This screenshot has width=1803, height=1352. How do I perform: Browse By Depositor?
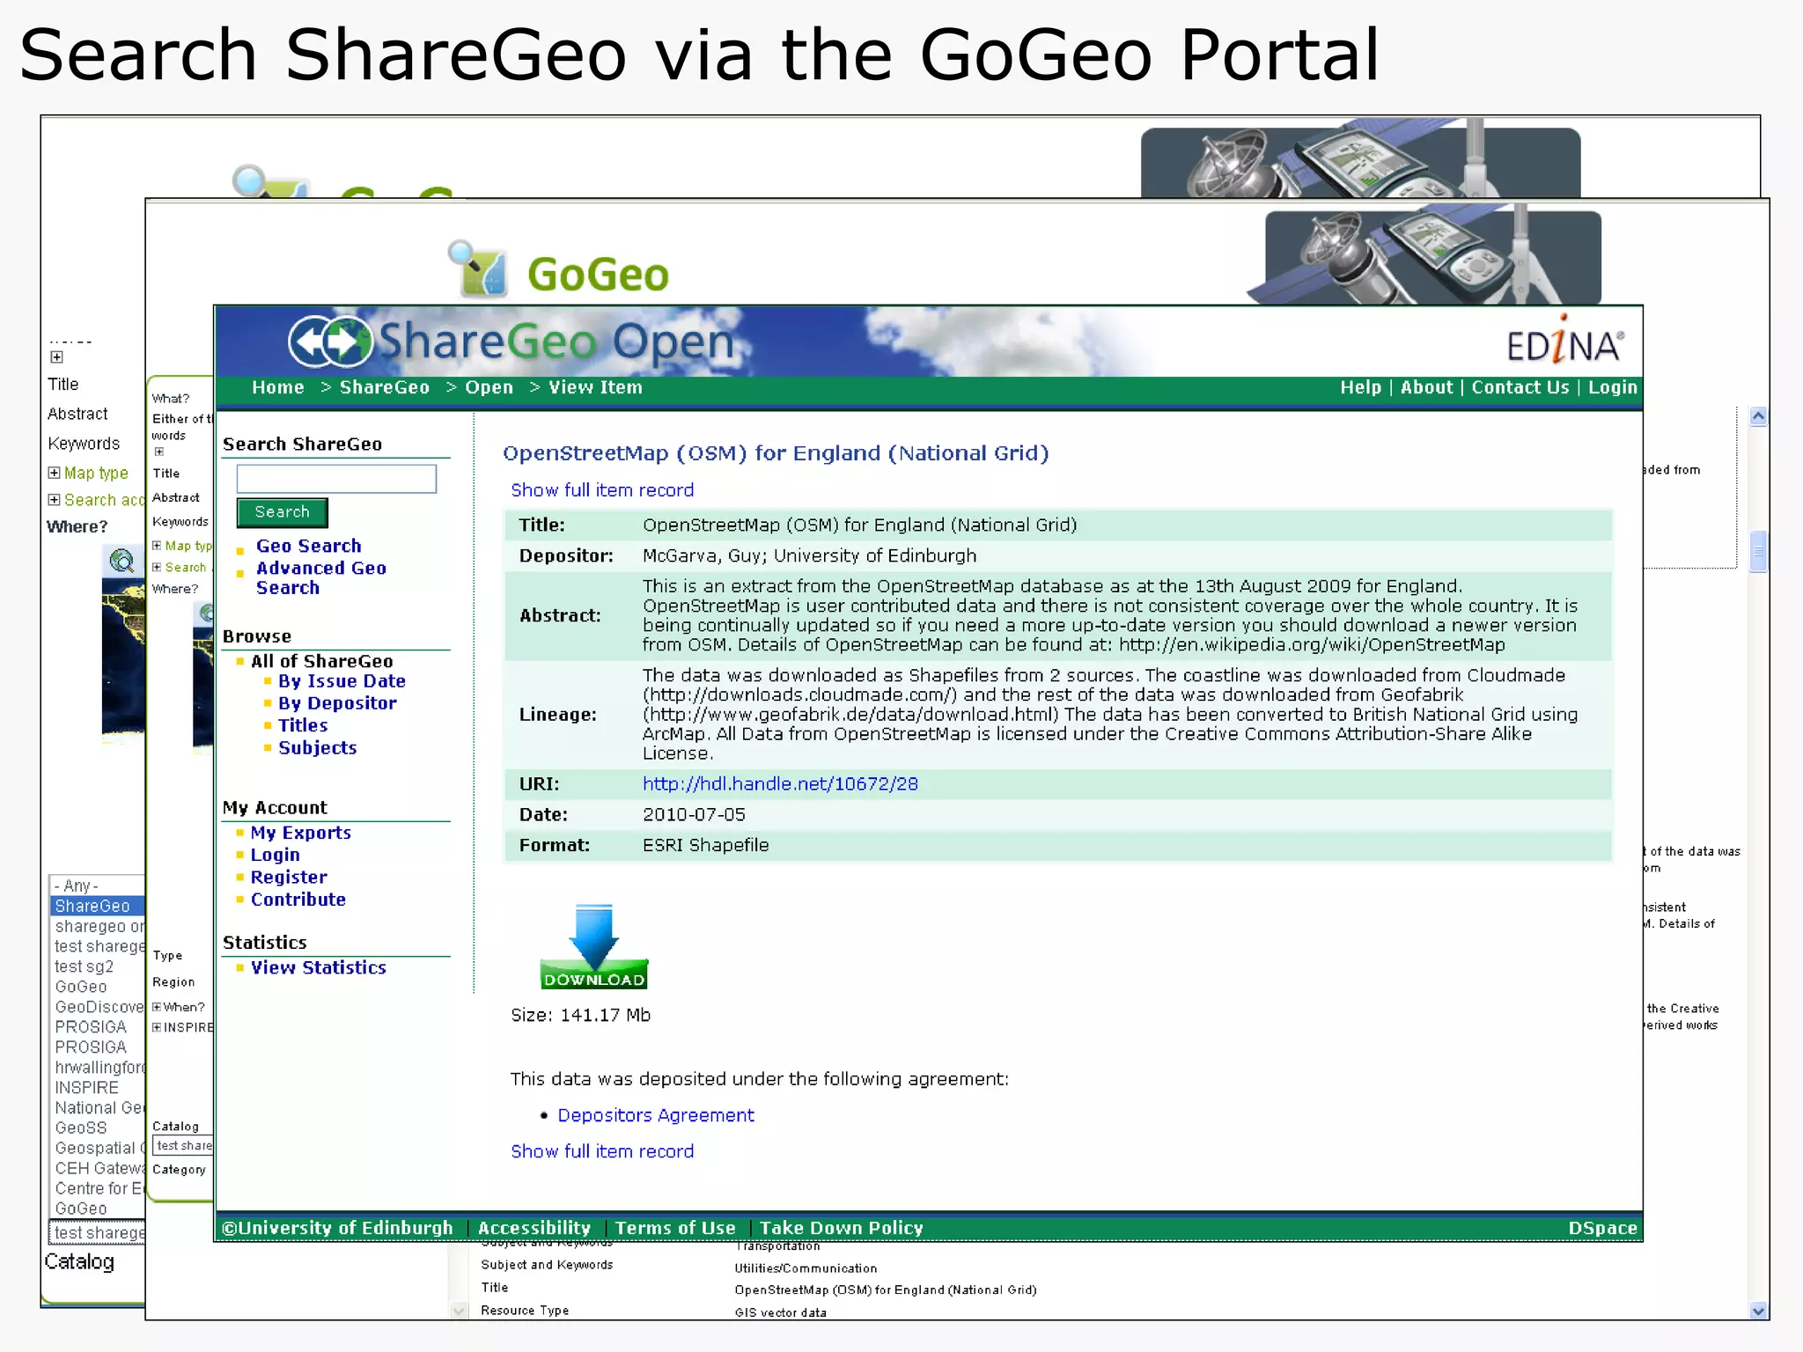(x=337, y=703)
